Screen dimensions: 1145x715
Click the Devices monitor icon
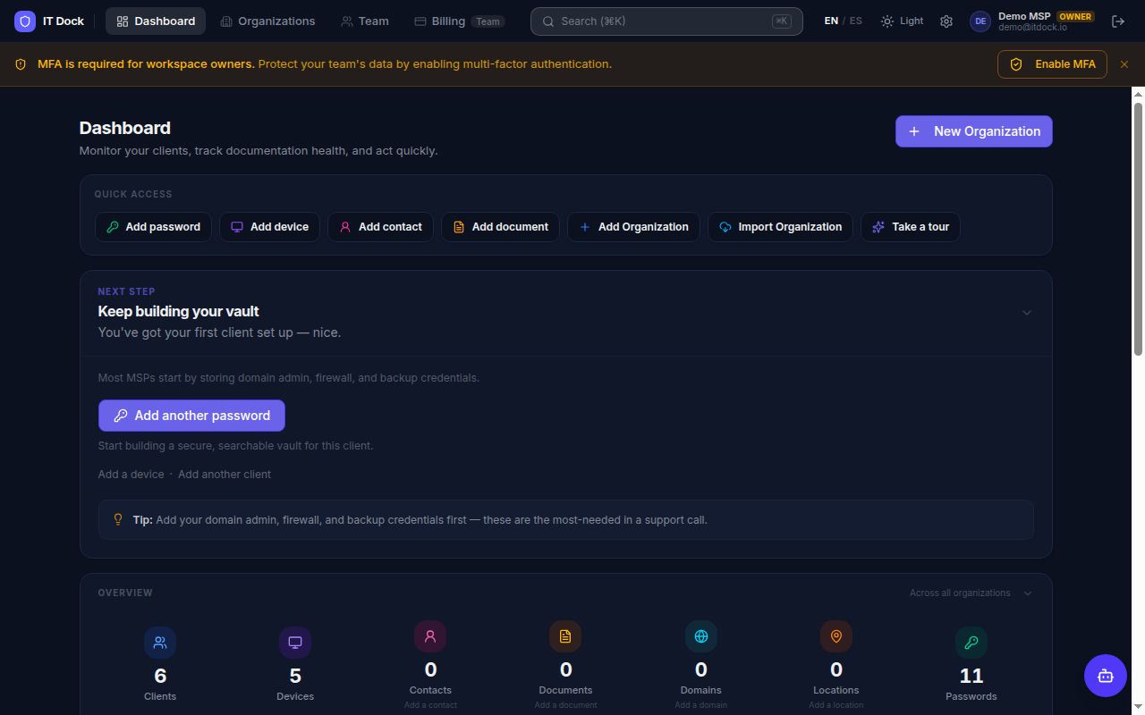click(295, 643)
